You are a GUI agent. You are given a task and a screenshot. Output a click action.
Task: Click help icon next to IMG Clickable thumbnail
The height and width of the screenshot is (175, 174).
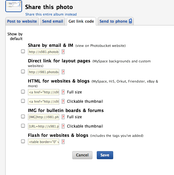point(63,126)
